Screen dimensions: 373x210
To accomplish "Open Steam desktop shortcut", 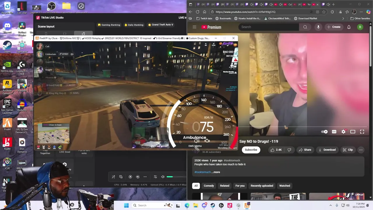I will [x=7, y=47].
